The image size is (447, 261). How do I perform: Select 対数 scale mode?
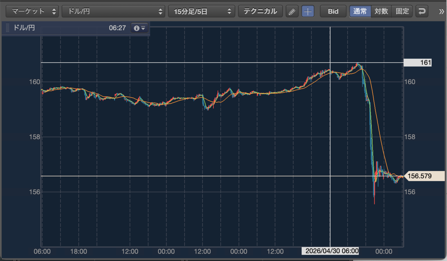click(381, 11)
